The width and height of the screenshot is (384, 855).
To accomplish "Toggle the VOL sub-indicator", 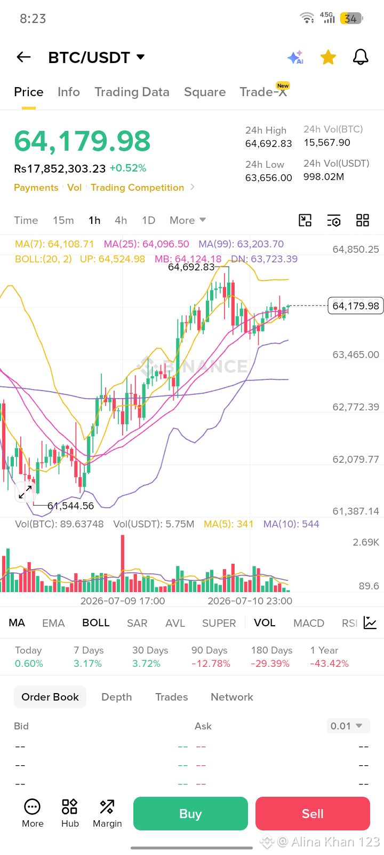I will (x=265, y=623).
